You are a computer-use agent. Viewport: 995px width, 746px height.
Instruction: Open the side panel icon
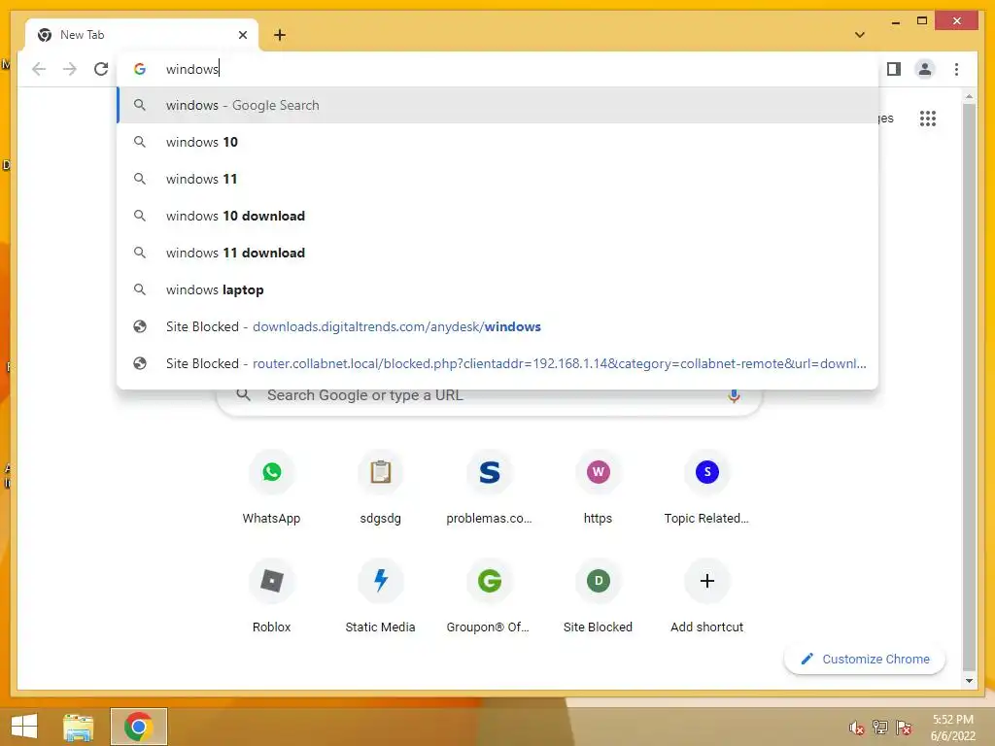pyautogui.click(x=894, y=69)
